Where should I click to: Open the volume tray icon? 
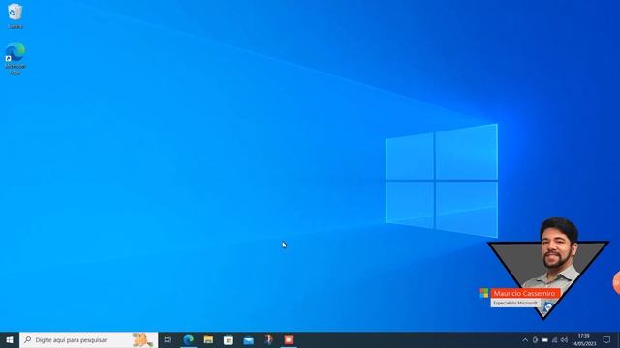click(564, 340)
